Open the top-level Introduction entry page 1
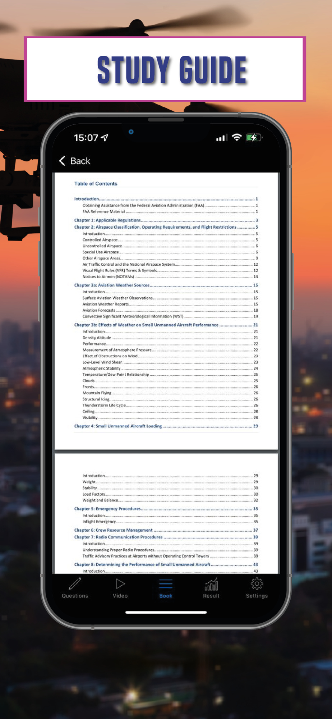The image size is (332, 719). [166, 199]
